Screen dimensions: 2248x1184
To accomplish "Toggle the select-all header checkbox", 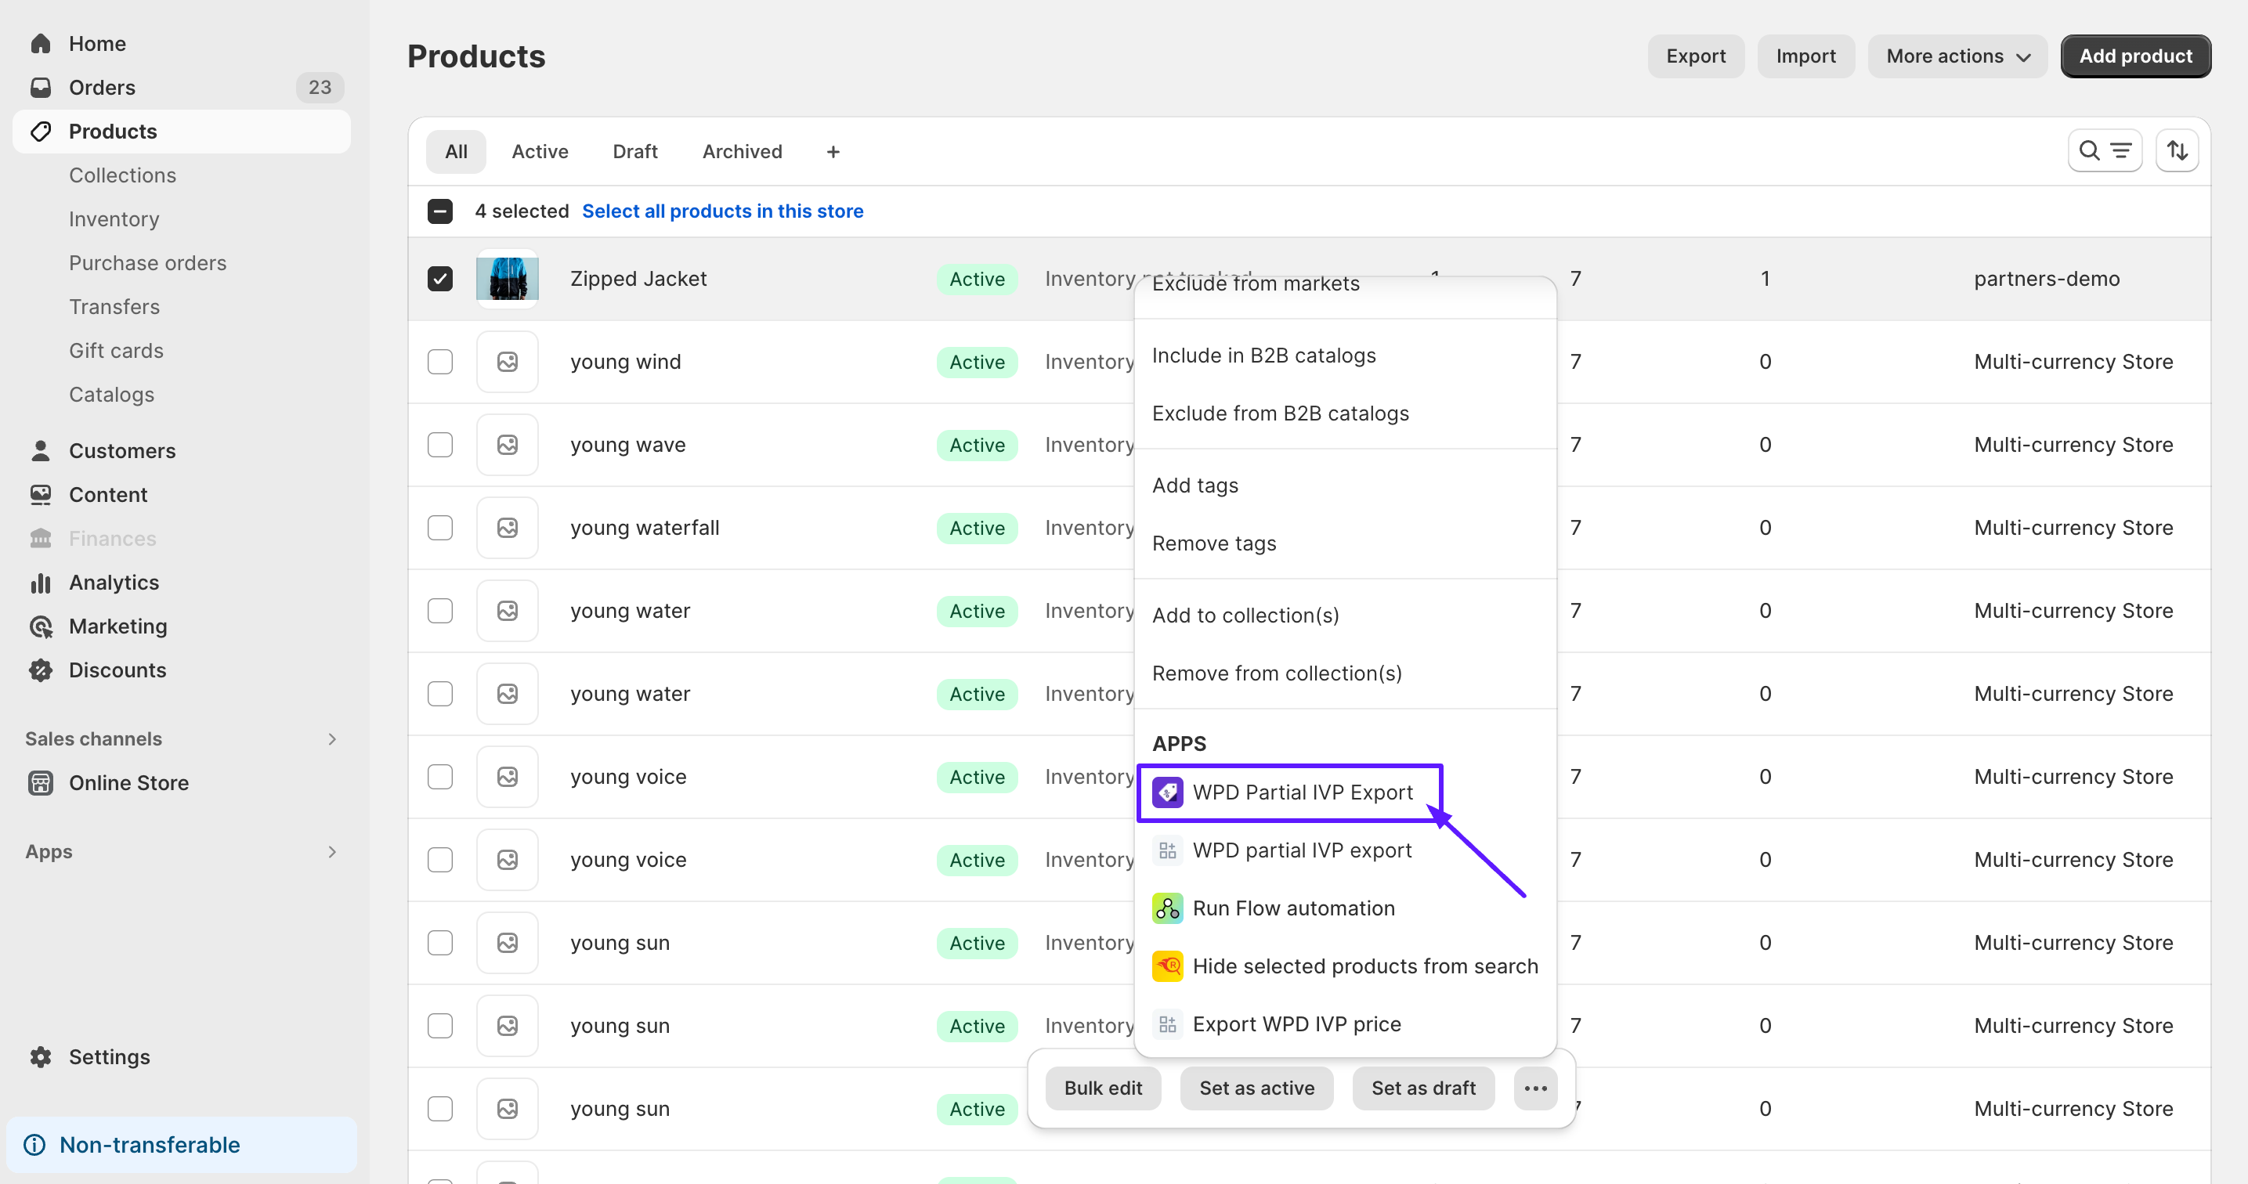I will click(440, 211).
